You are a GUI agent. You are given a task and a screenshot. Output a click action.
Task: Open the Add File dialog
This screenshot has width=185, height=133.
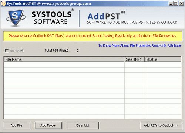(x=17, y=125)
